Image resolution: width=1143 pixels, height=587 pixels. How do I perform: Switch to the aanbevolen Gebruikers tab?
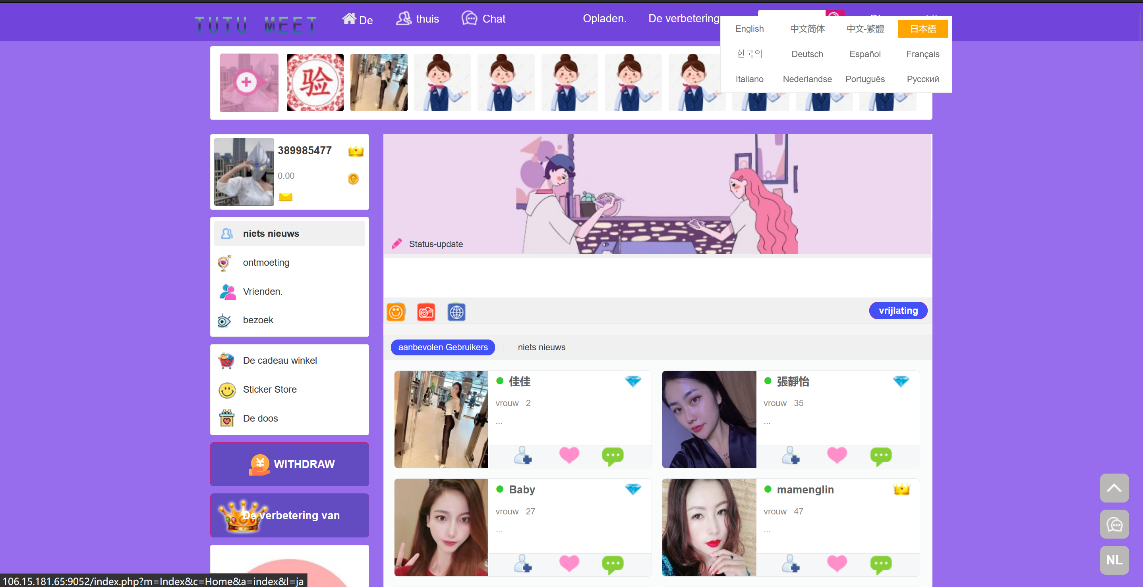point(442,347)
